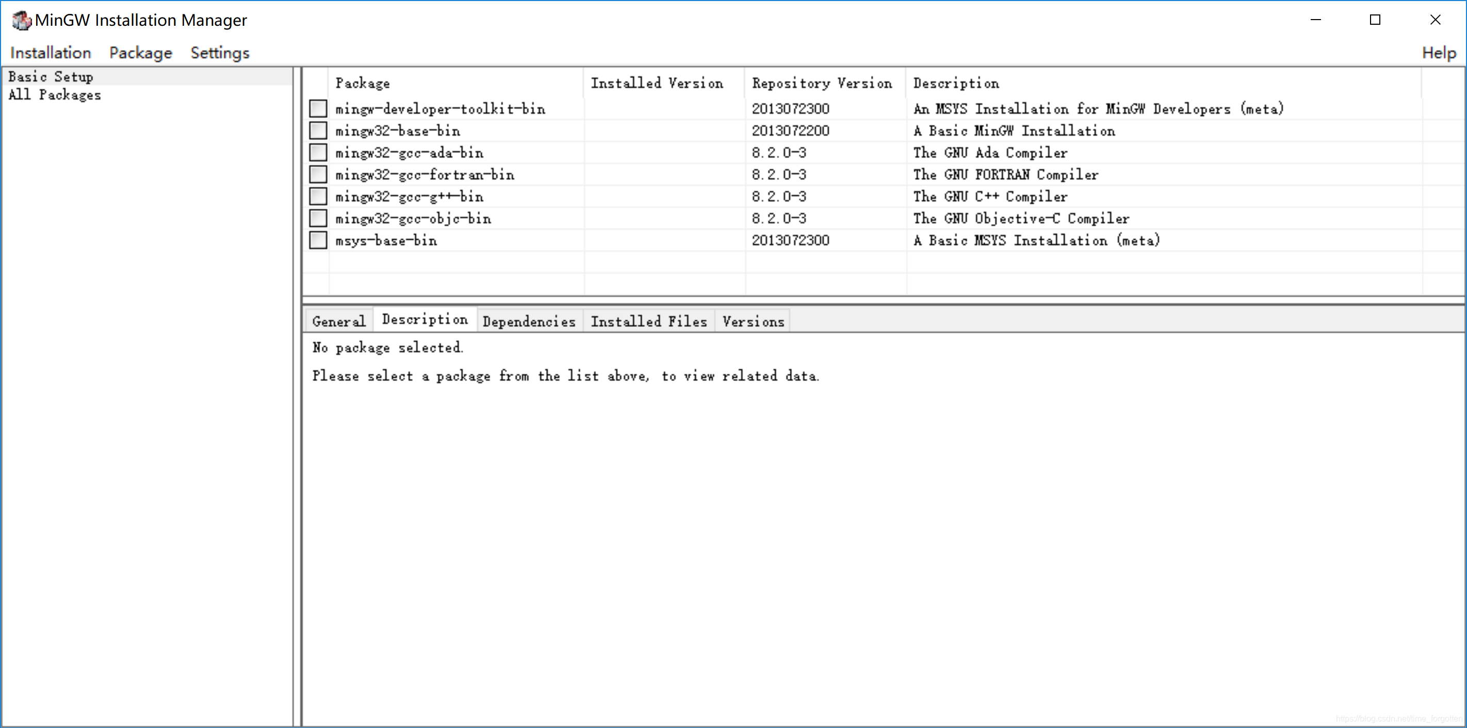Screen dimensions: 1467x728
Task: Switch to the Installed Files tab
Action: [x=648, y=321]
